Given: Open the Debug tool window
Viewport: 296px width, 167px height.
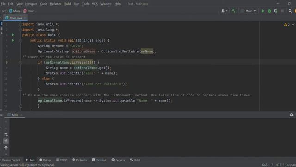Looking at the screenshot, I should point(45,160).
